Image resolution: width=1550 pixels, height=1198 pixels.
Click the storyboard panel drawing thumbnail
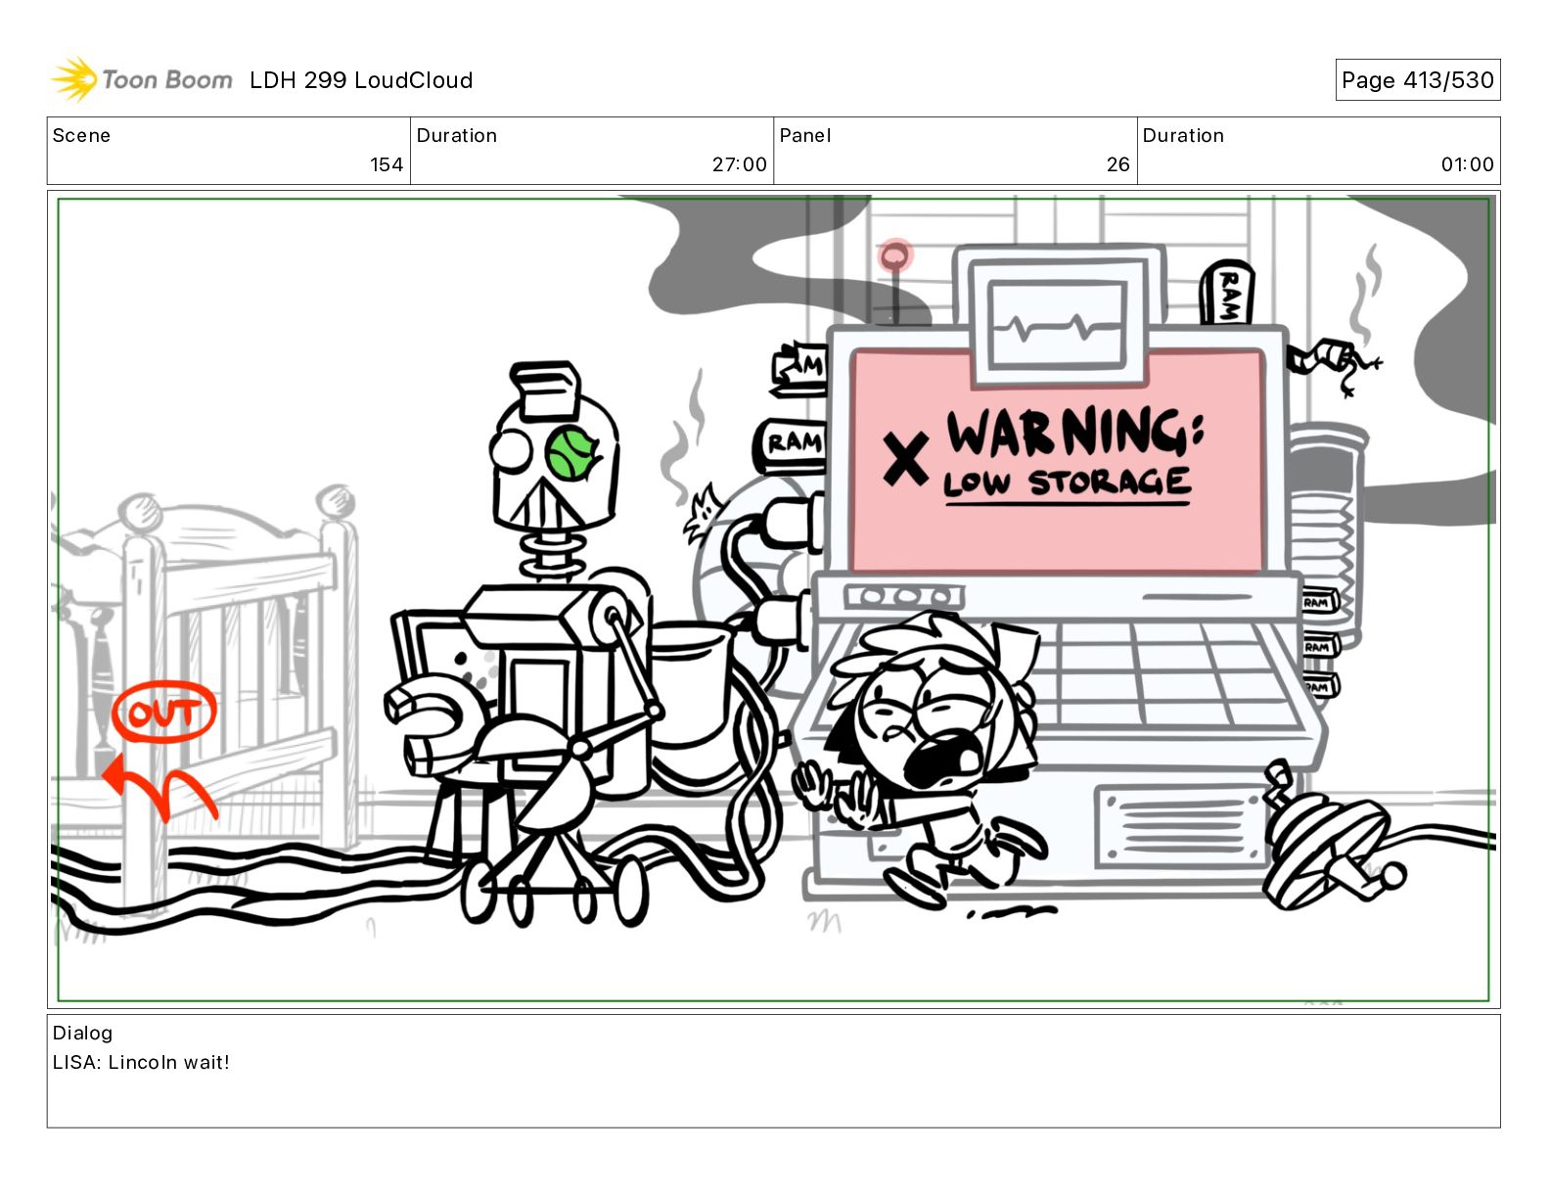(x=773, y=599)
